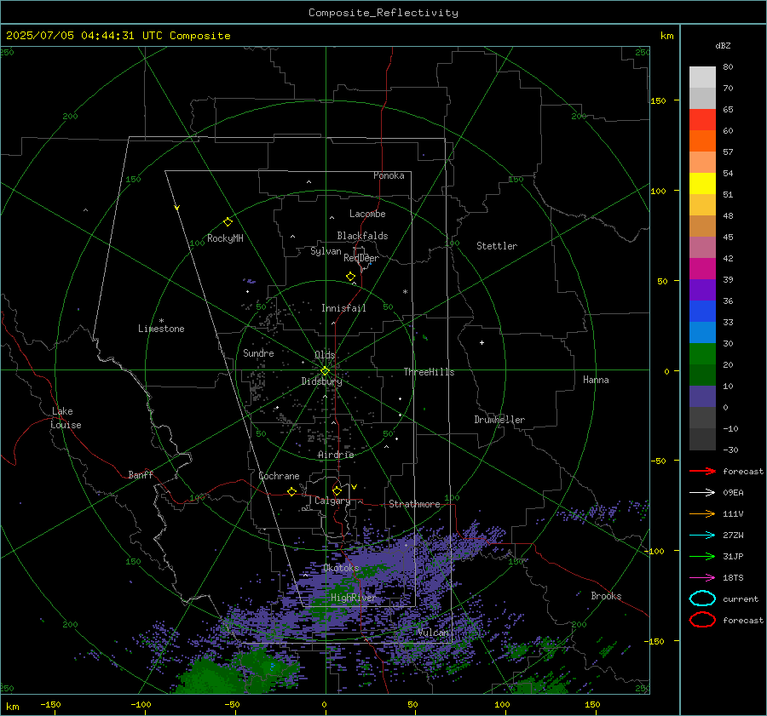
Task: Select the yellow diamond marker below RedDeer
Action: [x=351, y=277]
